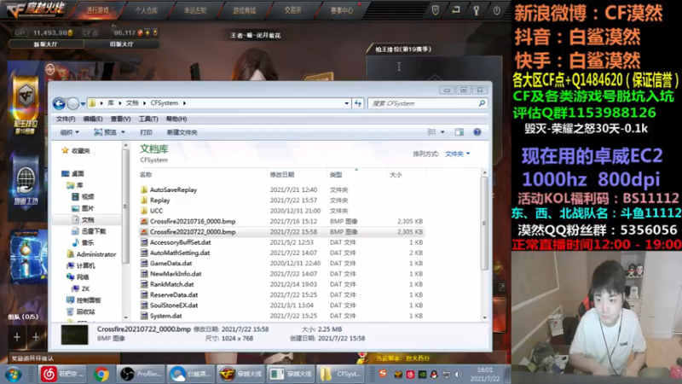682x384 pixels.
Task: Click the magnifier icon in the search box
Action: [x=482, y=103]
